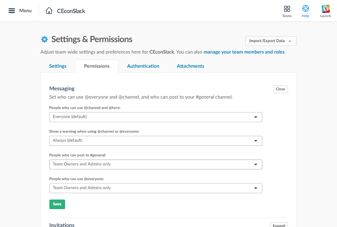Switch to the Settings tab

click(x=58, y=66)
